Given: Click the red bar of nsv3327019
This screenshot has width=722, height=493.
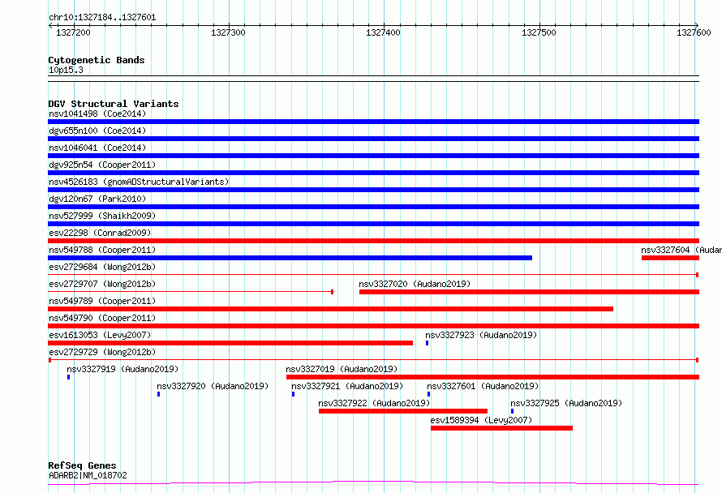Looking at the screenshot, I should [x=492, y=377].
